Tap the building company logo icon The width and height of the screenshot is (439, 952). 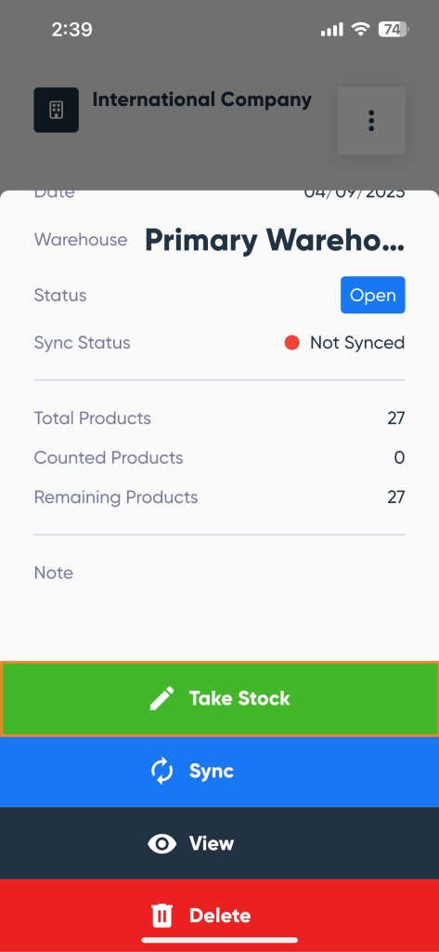coord(56,110)
